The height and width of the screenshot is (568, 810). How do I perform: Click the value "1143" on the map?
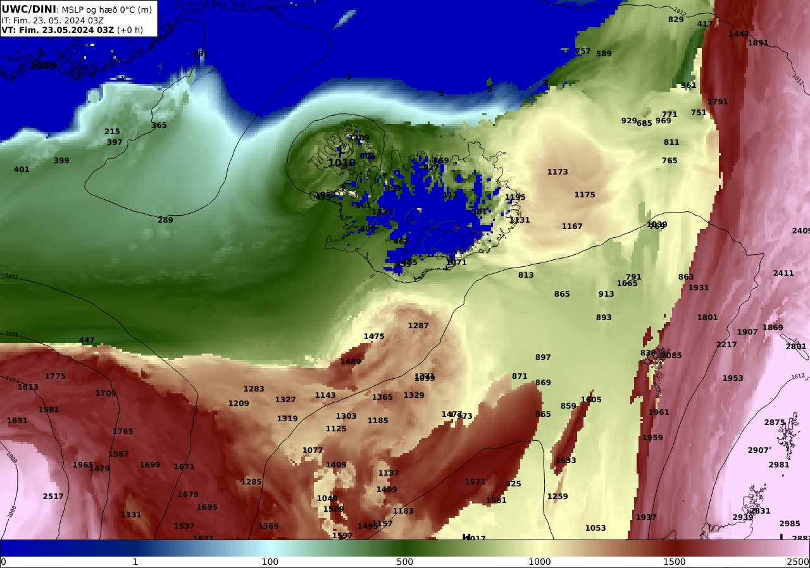point(325,395)
